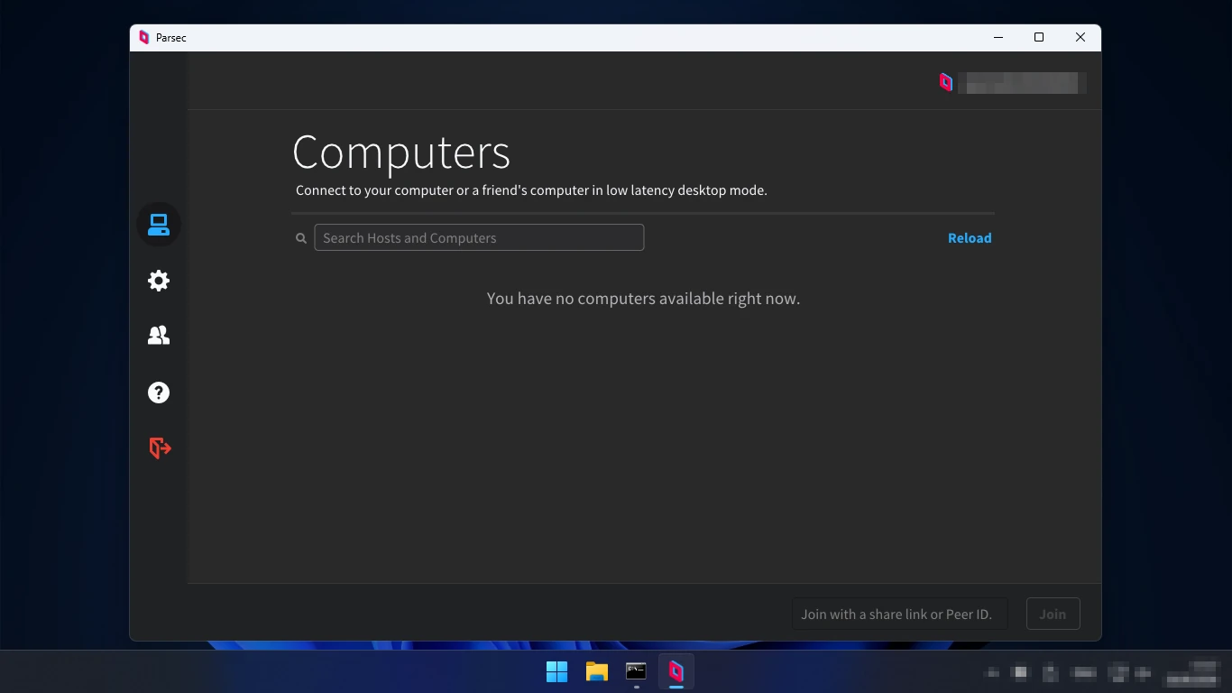Open the Terminal taskbar icon

click(x=637, y=671)
